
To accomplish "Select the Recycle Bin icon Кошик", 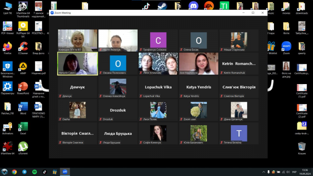I will point(302,147).
